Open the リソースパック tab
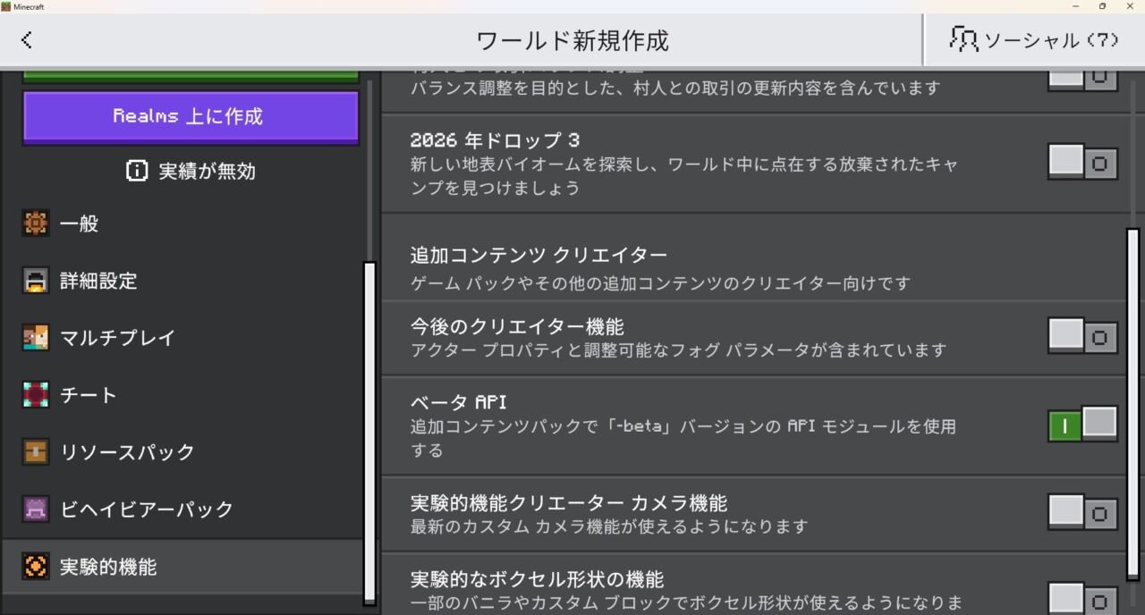 coord(182,452)
